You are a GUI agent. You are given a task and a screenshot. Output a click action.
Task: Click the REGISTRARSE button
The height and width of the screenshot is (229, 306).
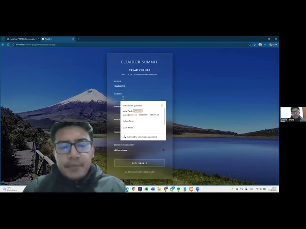(140, 163)
